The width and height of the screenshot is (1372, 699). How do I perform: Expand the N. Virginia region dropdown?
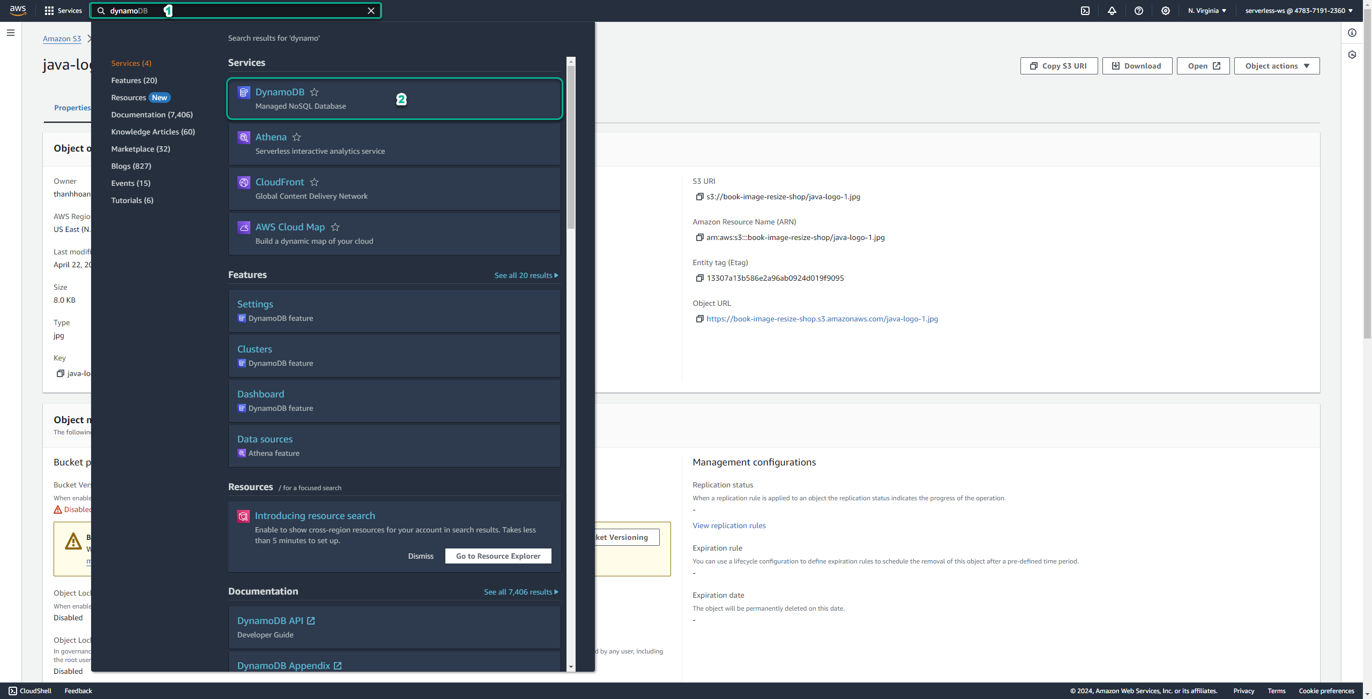click(x=1207, y=11)
